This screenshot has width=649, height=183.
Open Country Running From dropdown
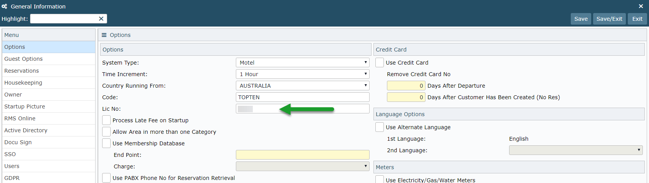302,86
